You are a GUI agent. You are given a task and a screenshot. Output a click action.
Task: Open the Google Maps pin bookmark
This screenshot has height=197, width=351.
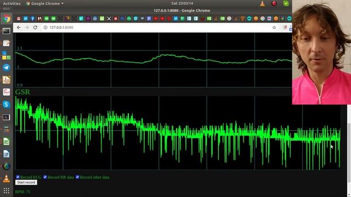coord(283,19)
